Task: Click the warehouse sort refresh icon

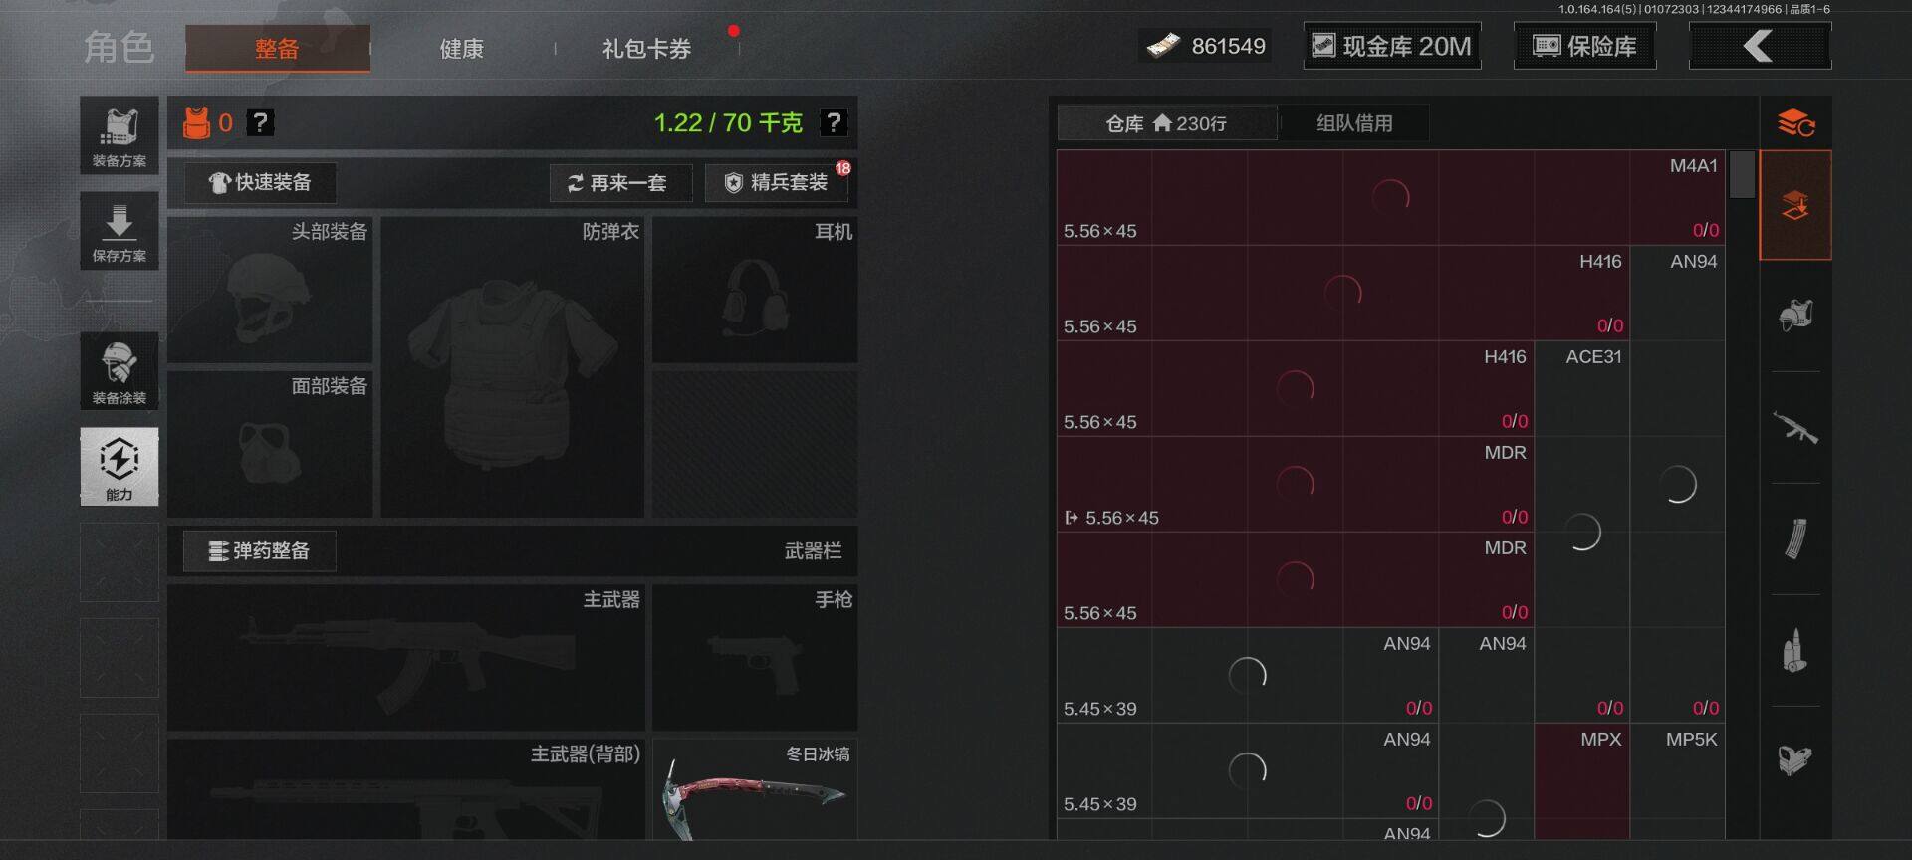Action: [1795, 123]
